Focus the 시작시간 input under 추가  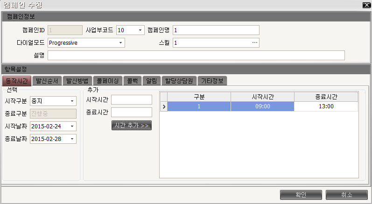point(132,99)
